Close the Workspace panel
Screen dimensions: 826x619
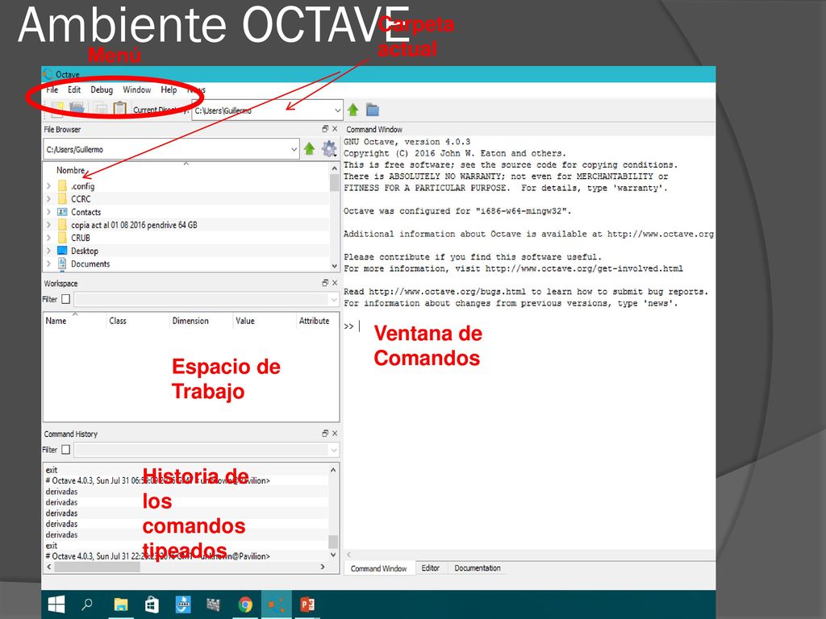335,283
